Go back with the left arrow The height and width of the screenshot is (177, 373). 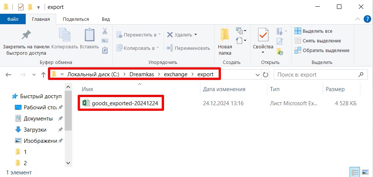tap(9, 75)
